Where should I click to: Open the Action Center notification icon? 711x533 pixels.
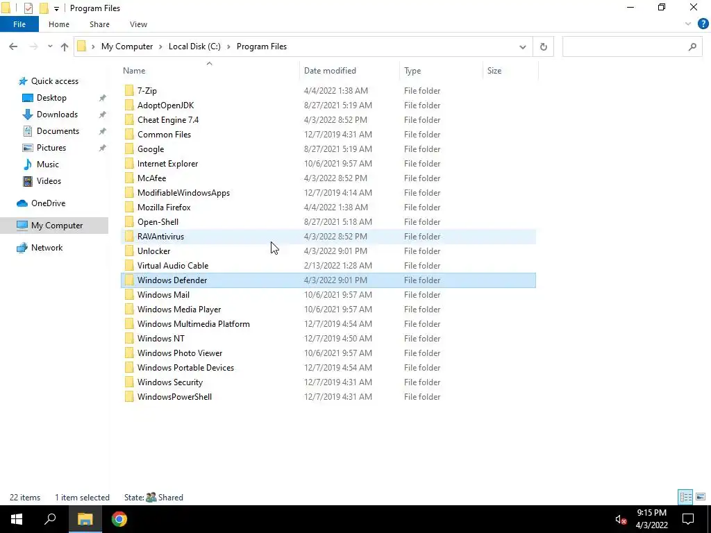[x=688, y=519]
